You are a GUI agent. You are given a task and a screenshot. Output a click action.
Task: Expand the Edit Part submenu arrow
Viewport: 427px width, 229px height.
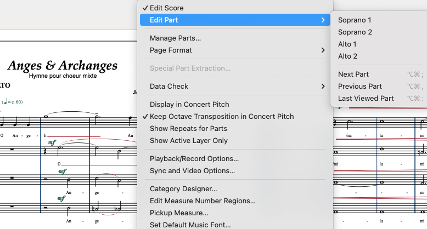[x=323, y=20]
